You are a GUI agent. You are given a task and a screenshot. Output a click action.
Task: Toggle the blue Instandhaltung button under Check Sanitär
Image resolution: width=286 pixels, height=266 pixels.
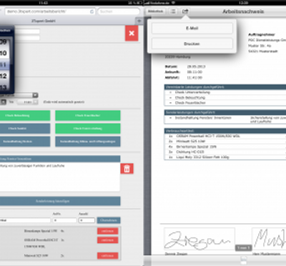click(x=25, y=142)
